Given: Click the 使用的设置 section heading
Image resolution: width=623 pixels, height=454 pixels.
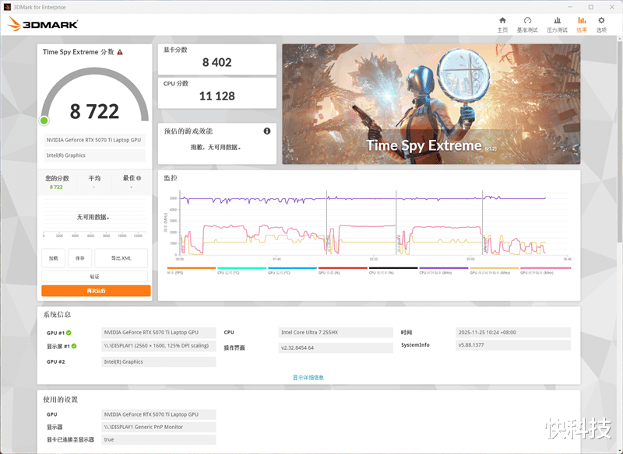Looking at the screenshot, I should click(61, 400).
